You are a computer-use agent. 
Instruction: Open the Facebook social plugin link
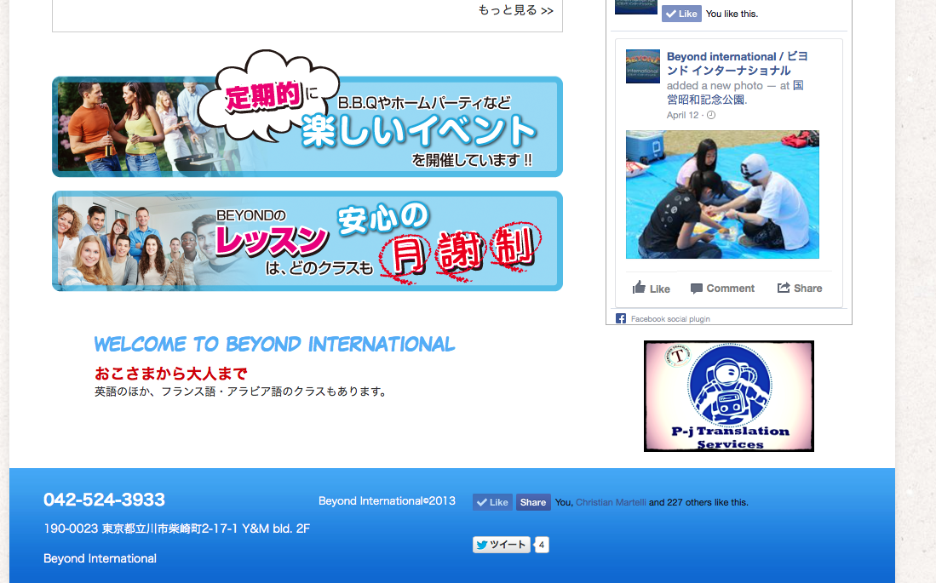tap(670, 319)
